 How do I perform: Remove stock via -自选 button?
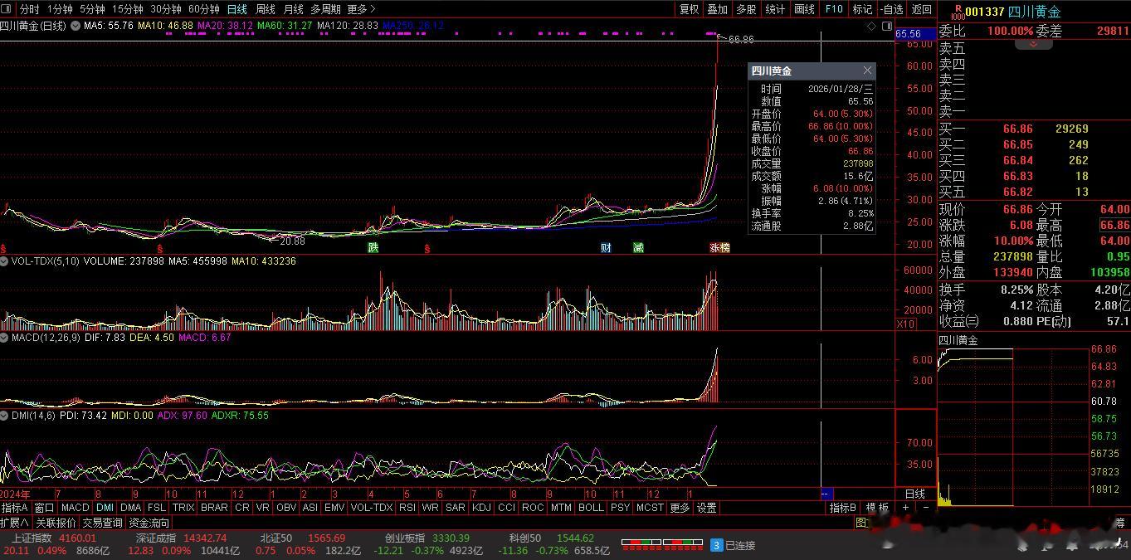point(892,9)
